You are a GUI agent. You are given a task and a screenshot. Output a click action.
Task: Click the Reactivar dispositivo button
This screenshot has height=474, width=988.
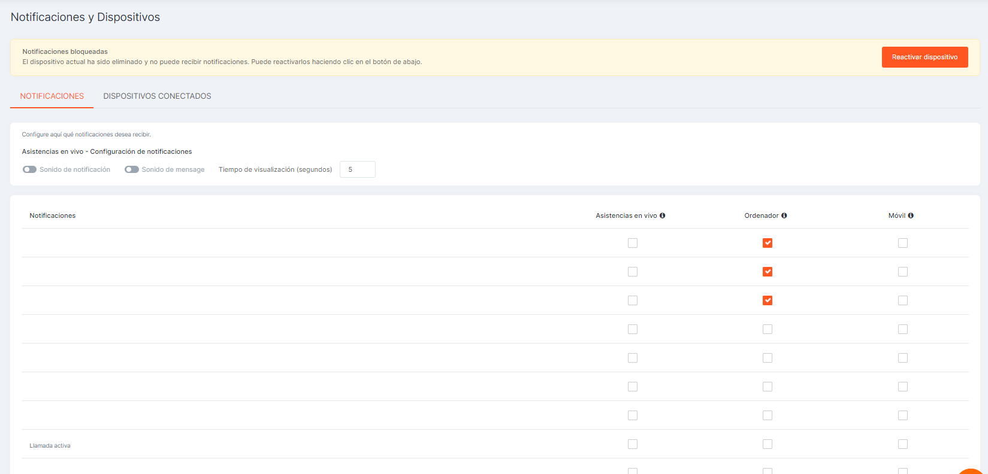(x=924, y=57)
